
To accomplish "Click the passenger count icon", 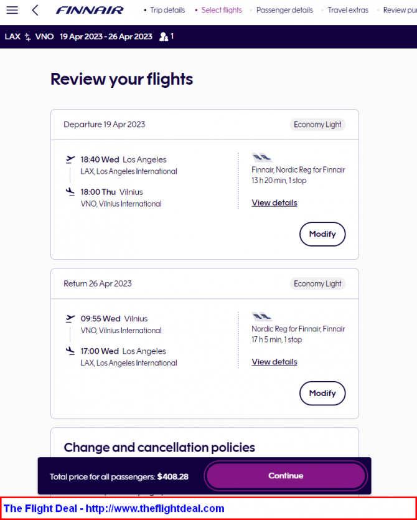I will click(x=164, y=37).
